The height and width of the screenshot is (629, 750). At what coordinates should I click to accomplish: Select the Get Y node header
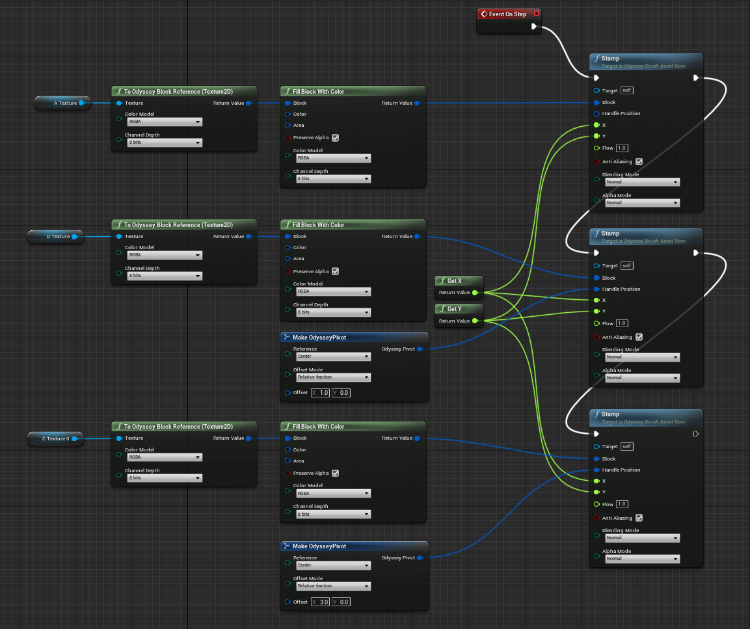point(454,309)
